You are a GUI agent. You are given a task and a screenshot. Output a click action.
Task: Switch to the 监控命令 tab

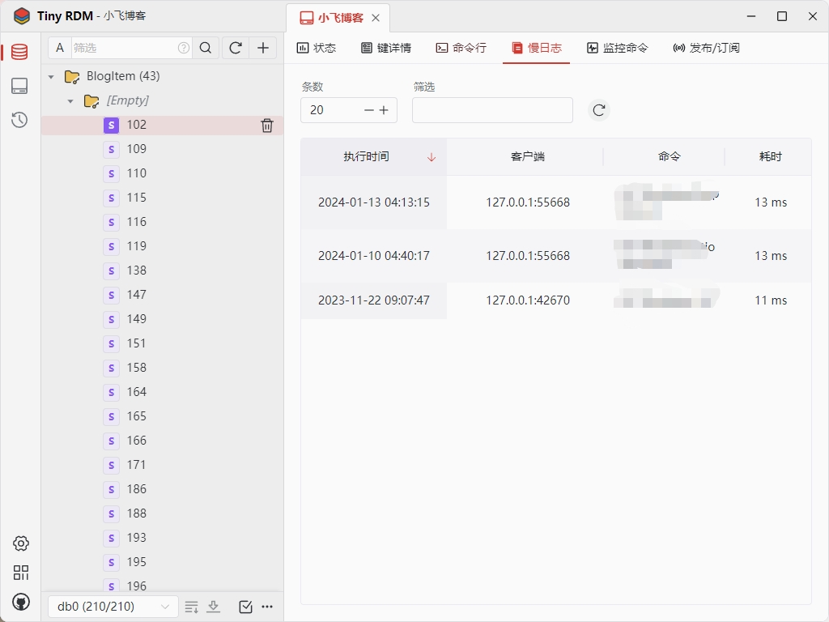pyautogui.click(x=618, y=48)
